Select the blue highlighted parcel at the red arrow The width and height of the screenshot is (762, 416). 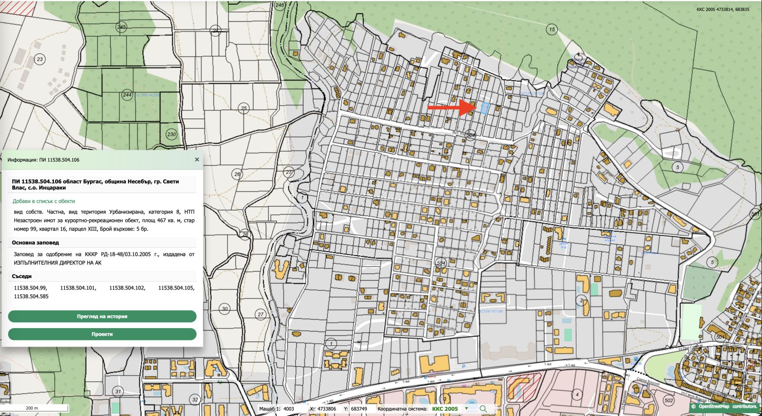pyautogui.click(x=484, y=108)
